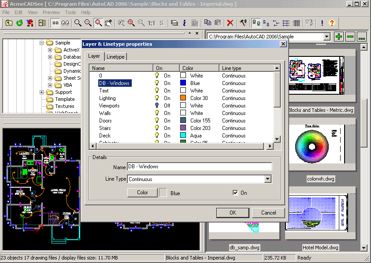This screenshot has width=371, height=263.
Task: Click the zoom out magnifier icon
Action: (x=78, y=23)
